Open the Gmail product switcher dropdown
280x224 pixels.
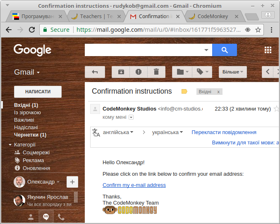coord(27,72)
